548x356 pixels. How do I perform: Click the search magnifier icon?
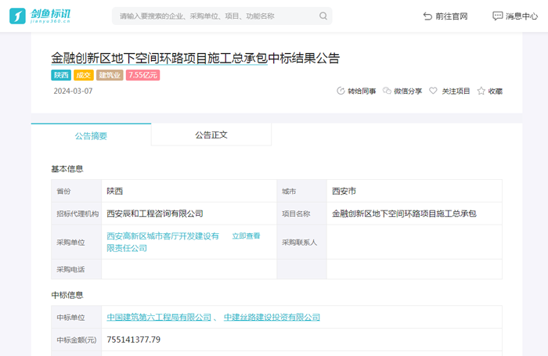click(x=323, y=16)
